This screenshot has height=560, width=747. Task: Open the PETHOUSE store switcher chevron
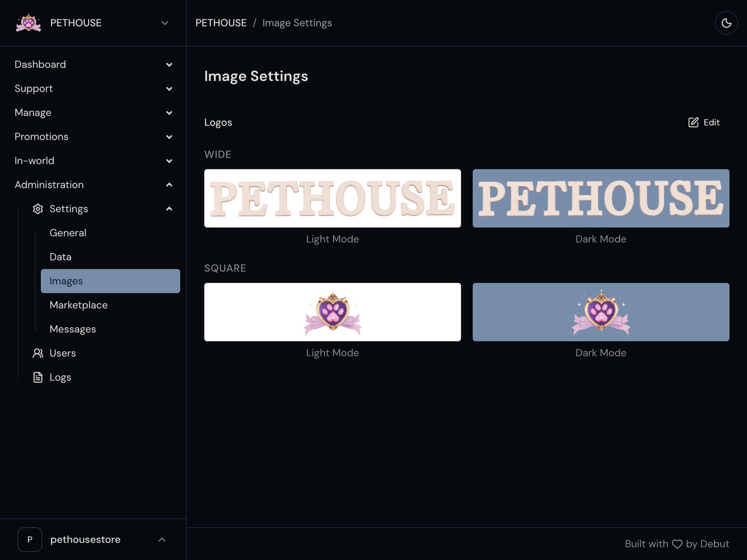[x=165, y=23]
